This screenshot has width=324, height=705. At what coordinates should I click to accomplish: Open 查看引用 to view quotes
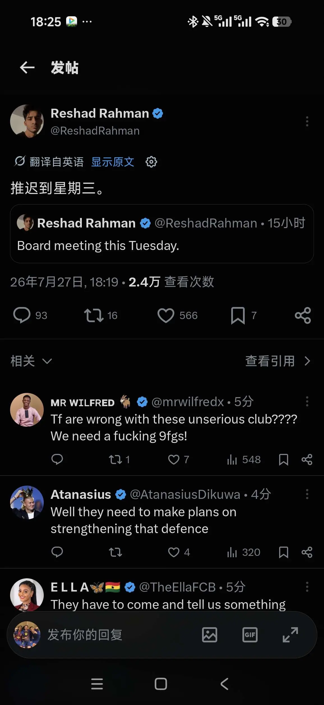tap(278, 361)
